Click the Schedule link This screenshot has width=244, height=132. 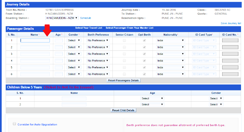point(85,18)
